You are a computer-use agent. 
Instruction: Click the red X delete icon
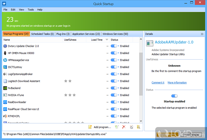[124, 127]
